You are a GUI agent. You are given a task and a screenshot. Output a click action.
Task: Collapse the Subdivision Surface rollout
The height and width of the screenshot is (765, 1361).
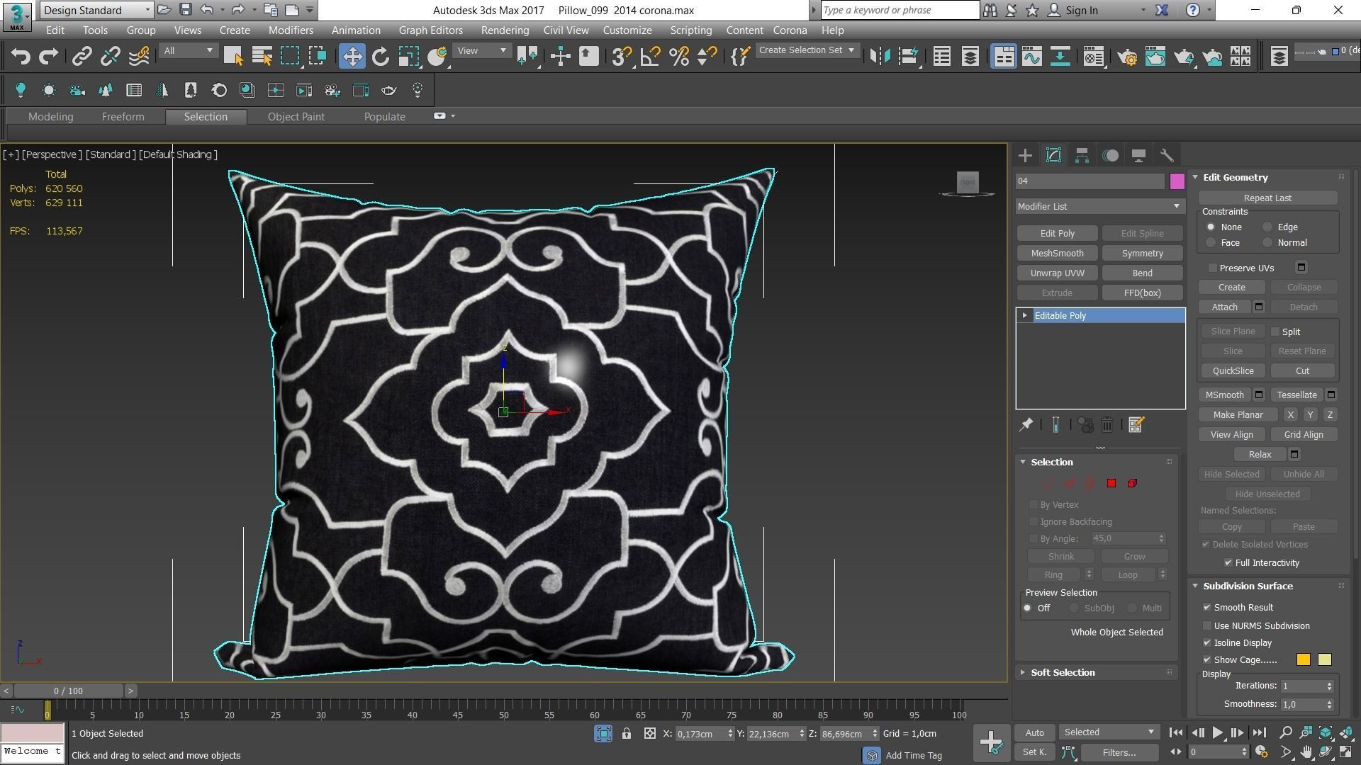tap(1247, 586)
